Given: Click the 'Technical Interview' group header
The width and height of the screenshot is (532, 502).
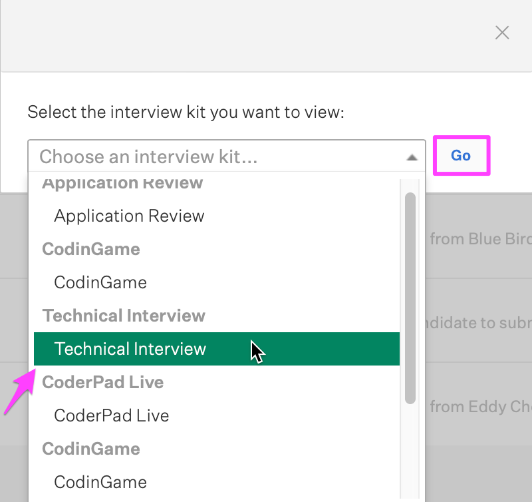Looking at the screenshot, I should [x=124, y=316].
